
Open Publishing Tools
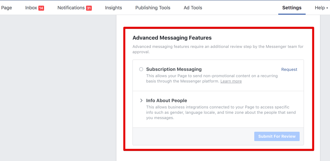(x=153, y=8)
